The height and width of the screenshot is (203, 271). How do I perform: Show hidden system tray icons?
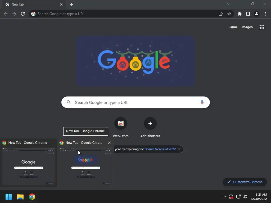click(x=224, y=197)
